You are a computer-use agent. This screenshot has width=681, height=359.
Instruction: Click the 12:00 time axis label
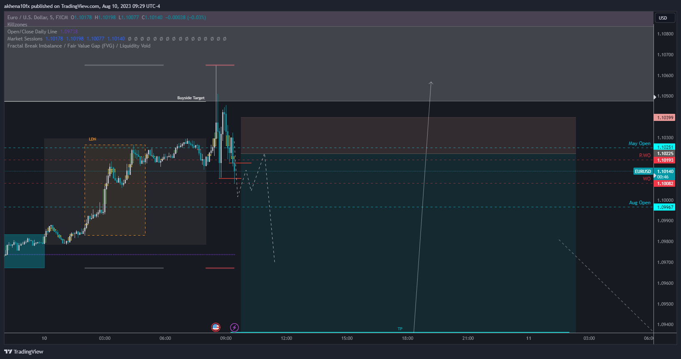coord(286,338)
